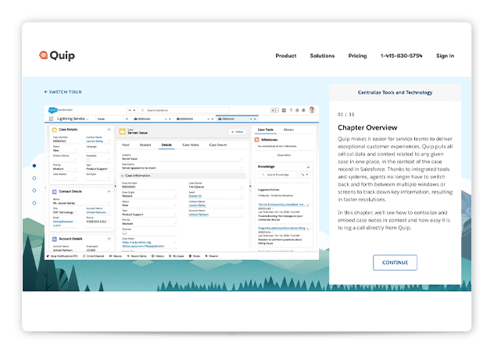Click the user avatar photo

312,110
